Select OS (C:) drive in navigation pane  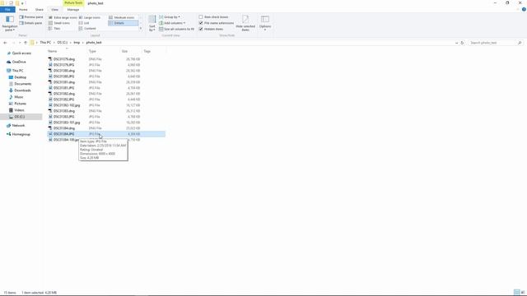tap(19, 117)
